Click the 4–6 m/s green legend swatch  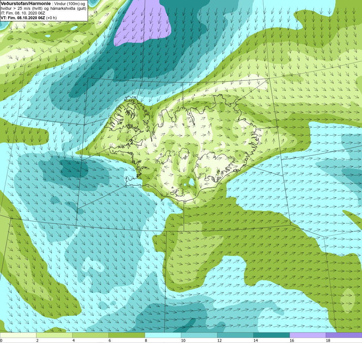[x=90, y=335]
